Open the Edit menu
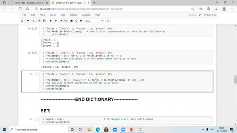Image resolution: width=237 pixels, height=133 pixels. [33, 15]
